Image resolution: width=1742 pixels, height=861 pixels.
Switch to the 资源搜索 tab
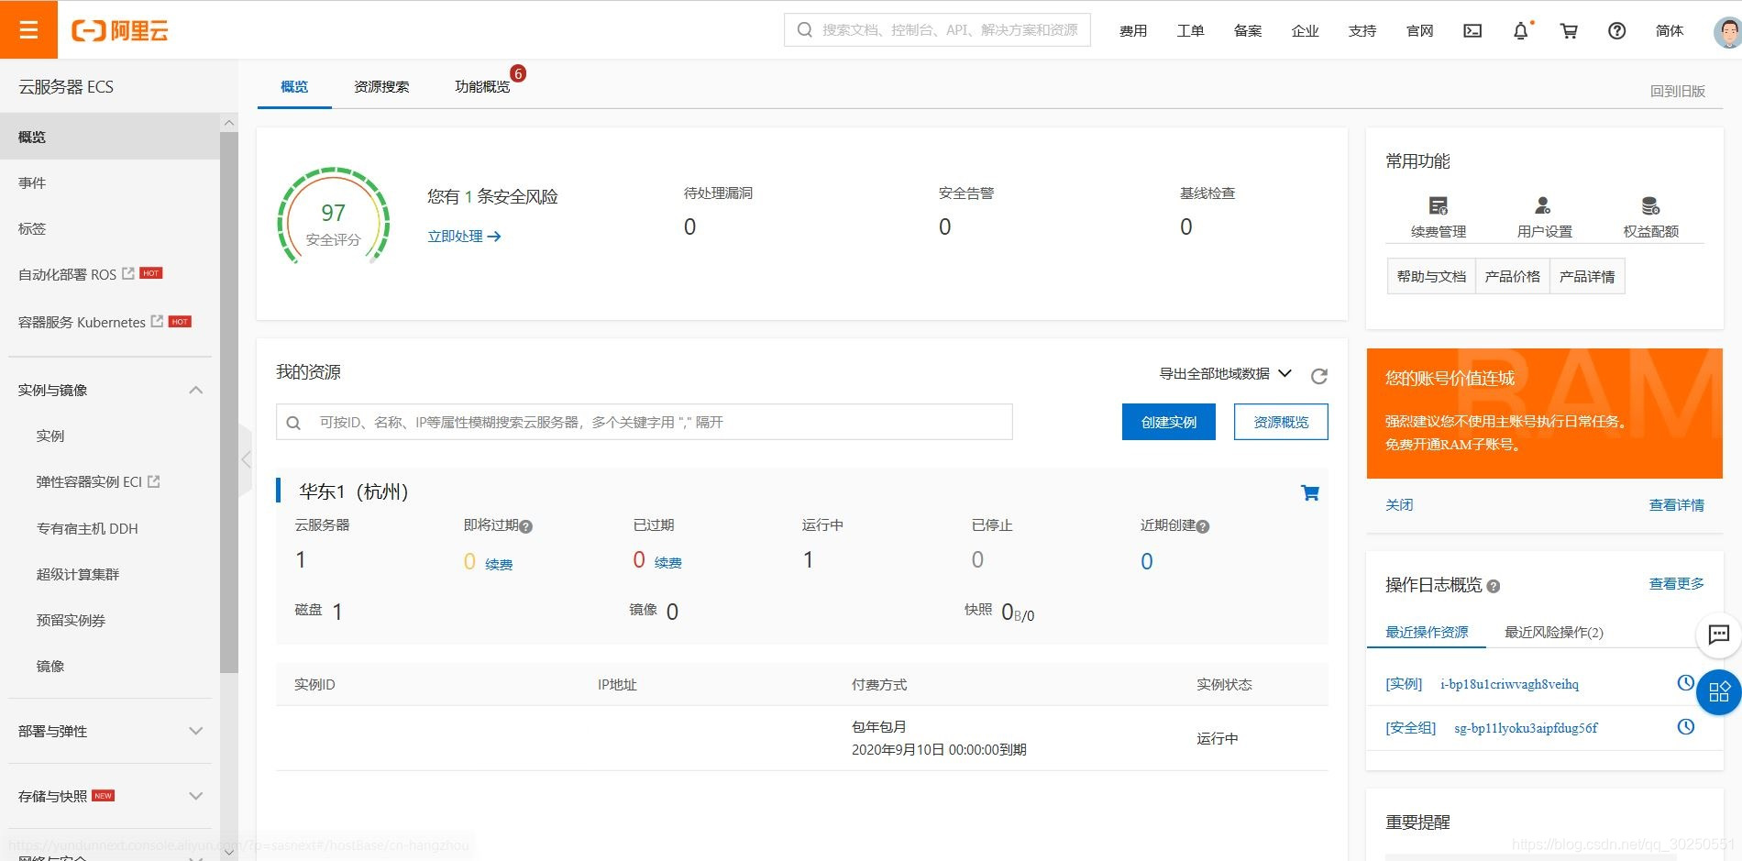pos(381,86)
